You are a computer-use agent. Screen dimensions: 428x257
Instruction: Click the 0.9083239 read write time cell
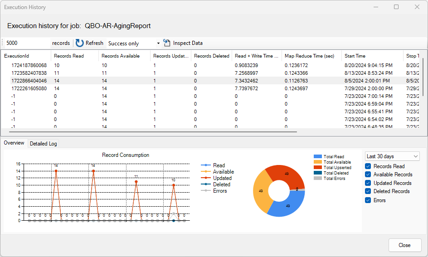[x=246, y=65]
